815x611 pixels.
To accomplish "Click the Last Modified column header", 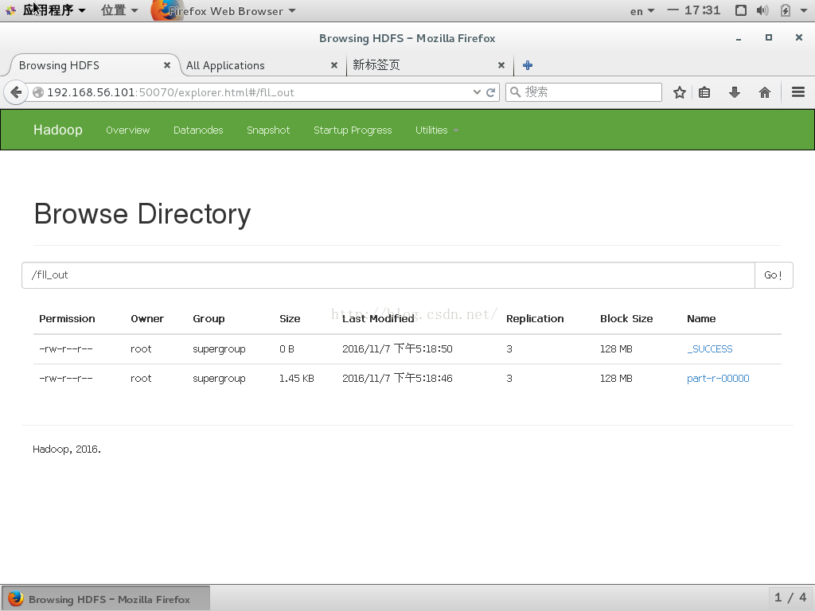I will [x=378, y=318].
